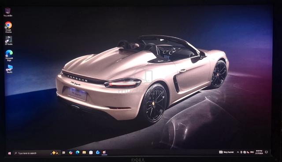This screenshot has height=162, width=282.
Task: Expand the hidden system tray icons
Action: pos(238,152)
